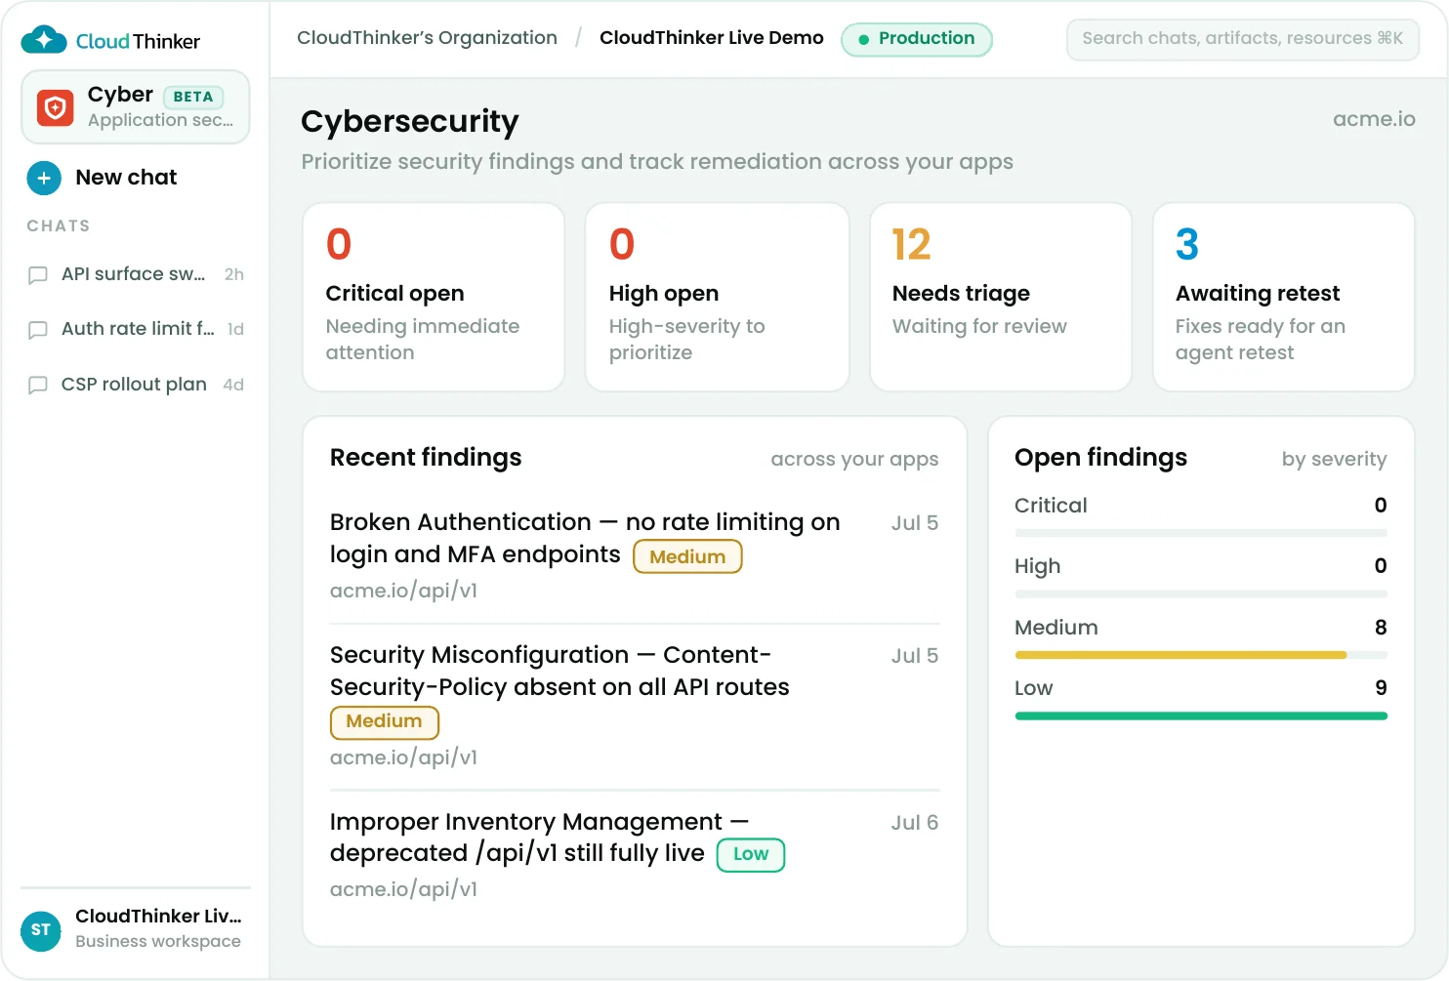Click Medium badge on Broken Authentication finding
The width and height of the screenshot is (1449, 981).
[x=687, y=556]
